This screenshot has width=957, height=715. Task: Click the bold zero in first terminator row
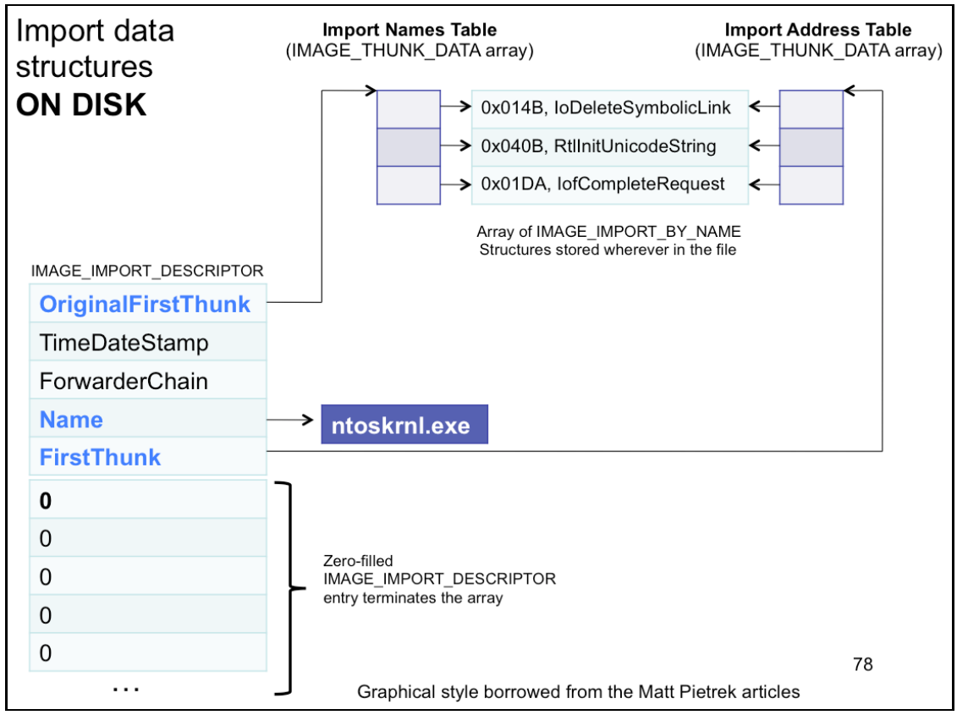click(46, 501)
